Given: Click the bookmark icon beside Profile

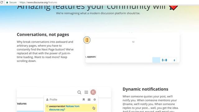Looking at the screenshot, I should [84, 100].
